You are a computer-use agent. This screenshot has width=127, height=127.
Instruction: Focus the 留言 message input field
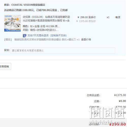pyautogui.click(x=63, y=51)
